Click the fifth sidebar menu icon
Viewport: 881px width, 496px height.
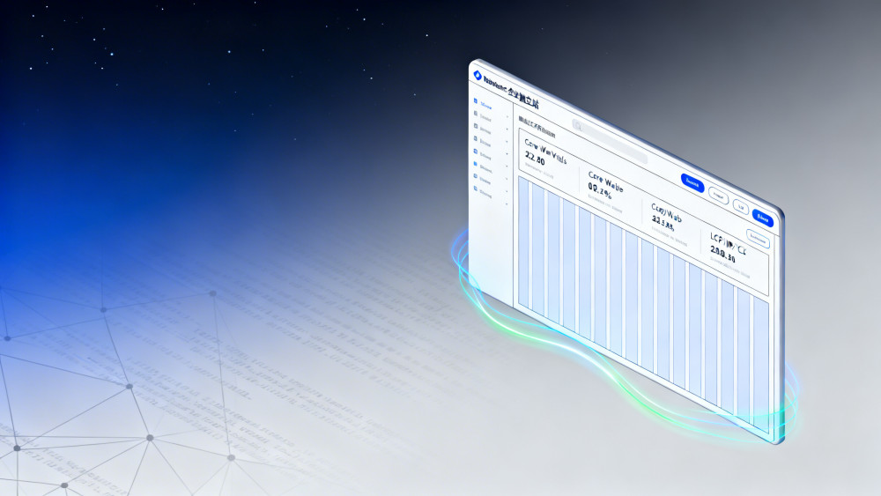point(477,152)
